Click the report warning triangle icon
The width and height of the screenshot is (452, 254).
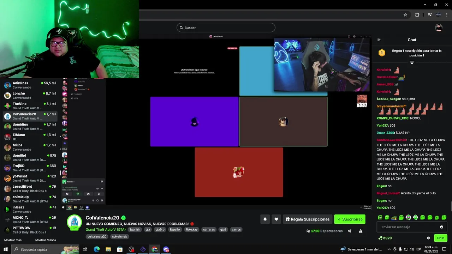click(361, 231)
